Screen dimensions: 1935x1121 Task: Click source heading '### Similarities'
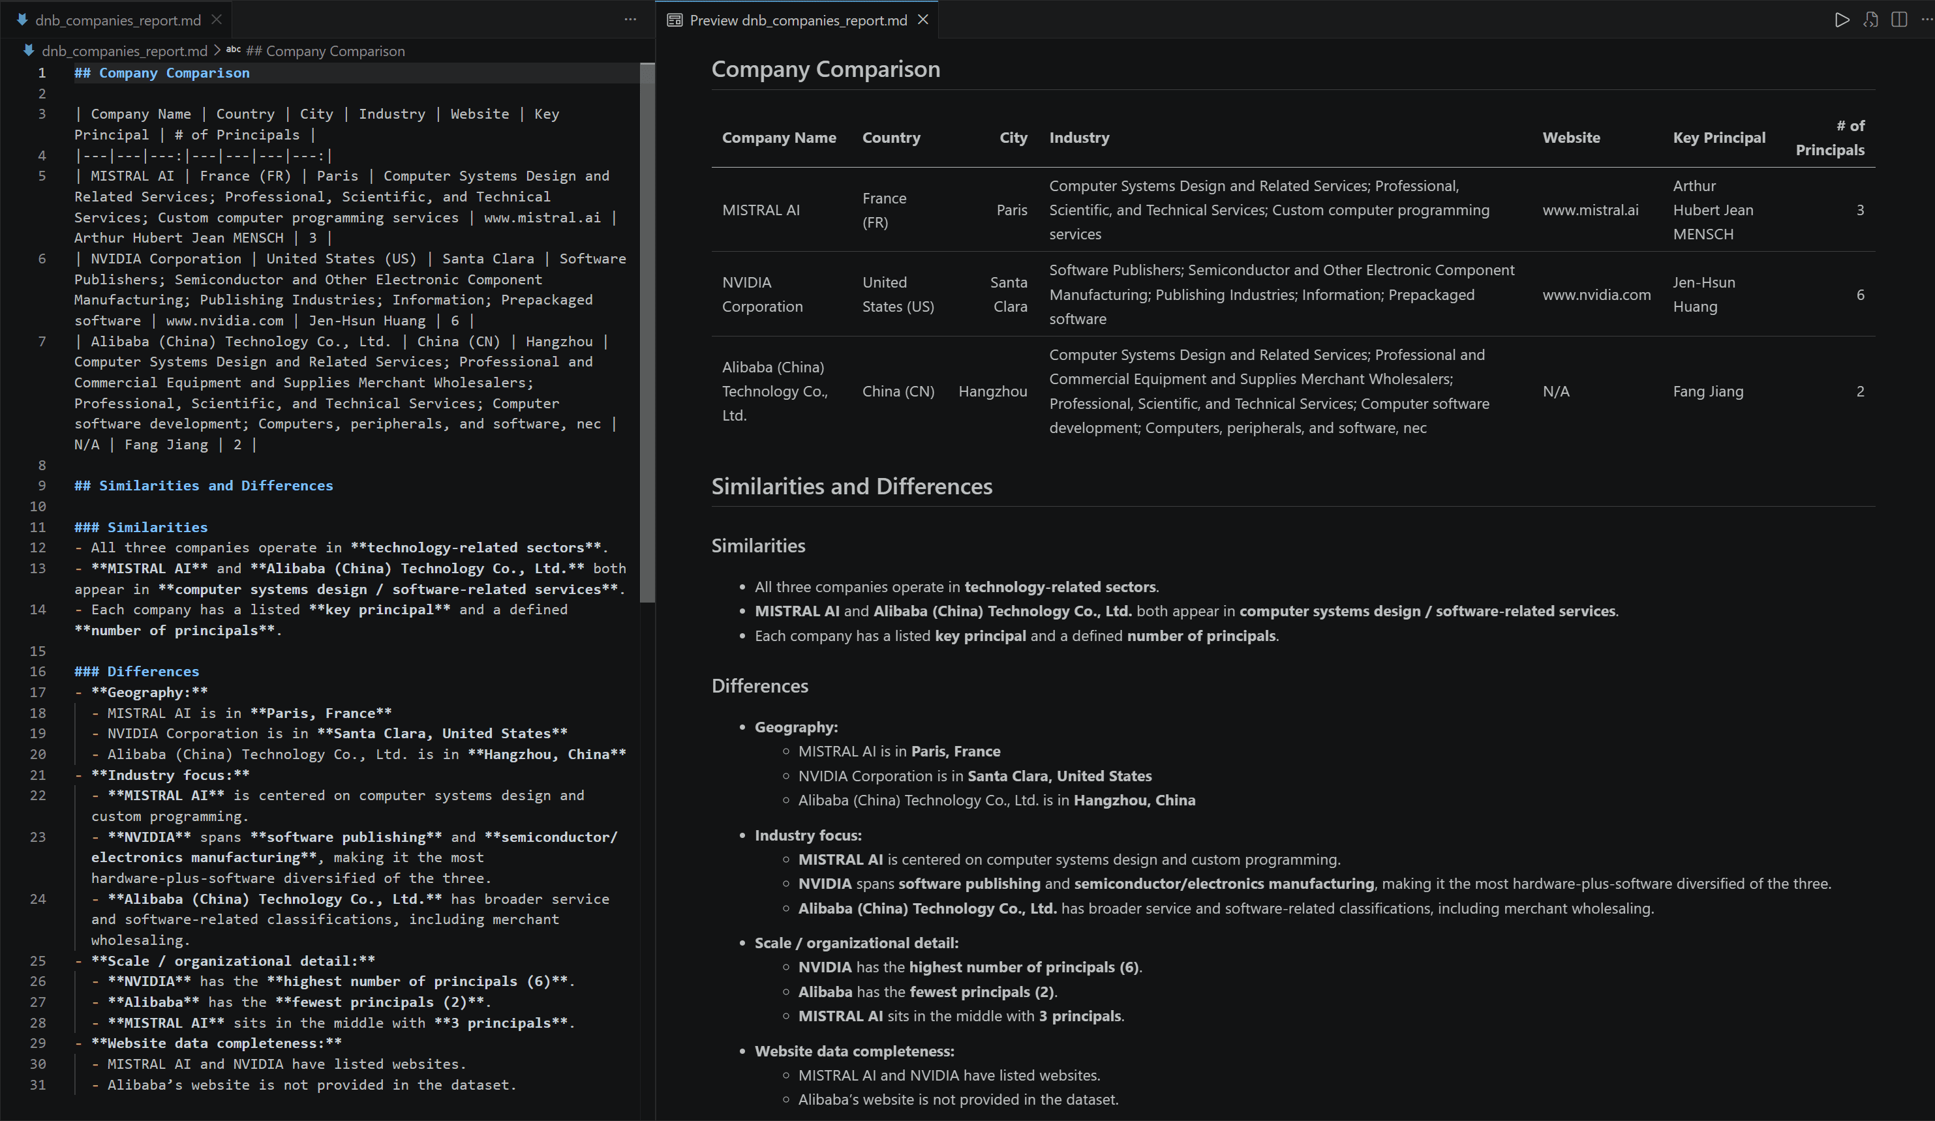point(140,527)
